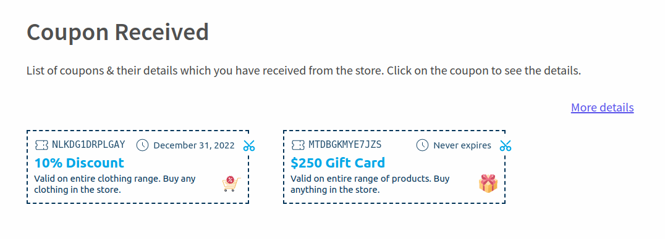The image size is (665, 239).
Task: Click the 10% Discount title
Action: pyautogui.click(x=79, y=163)
